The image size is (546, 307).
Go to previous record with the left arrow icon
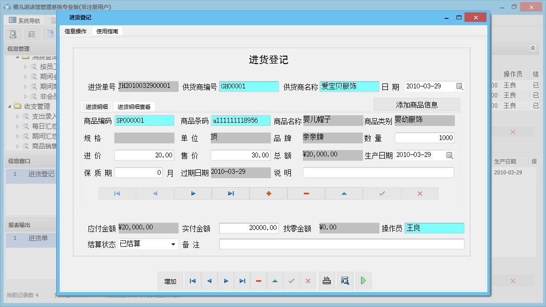(x=209, y=281)
